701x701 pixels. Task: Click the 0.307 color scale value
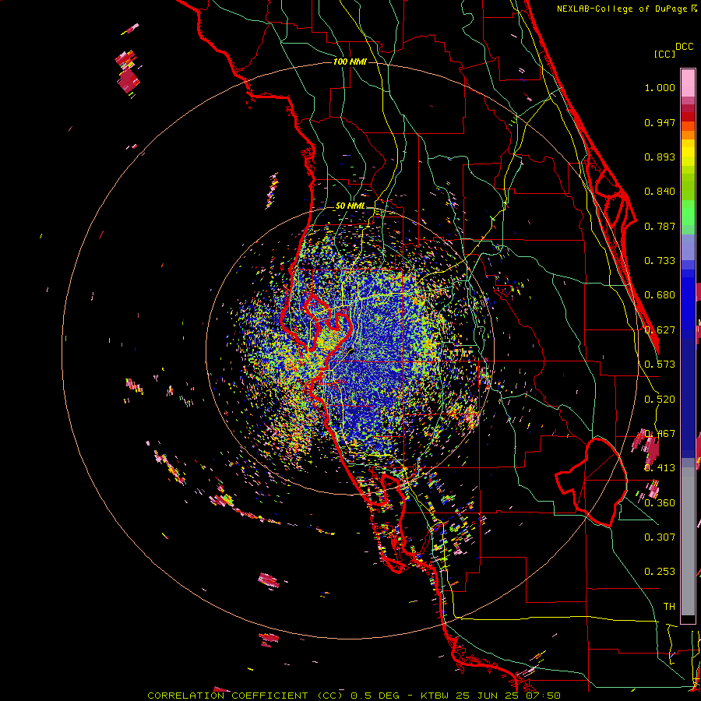click(660, 537)
